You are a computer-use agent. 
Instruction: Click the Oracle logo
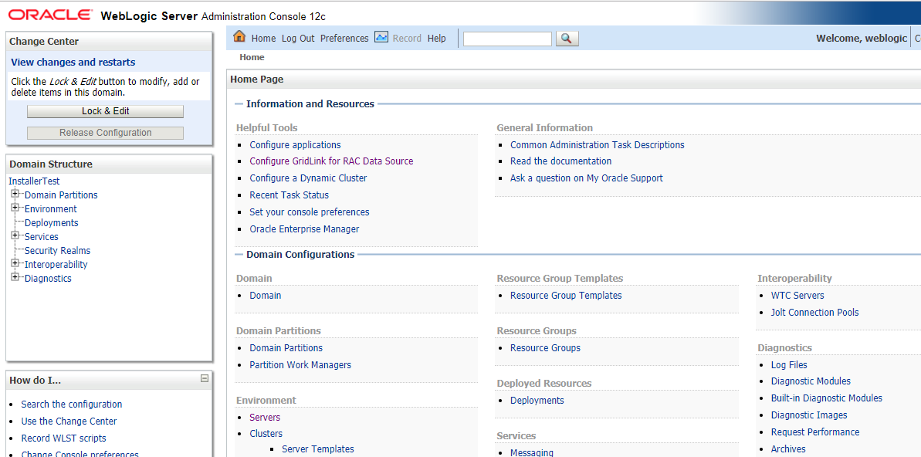tap(50, 15)
